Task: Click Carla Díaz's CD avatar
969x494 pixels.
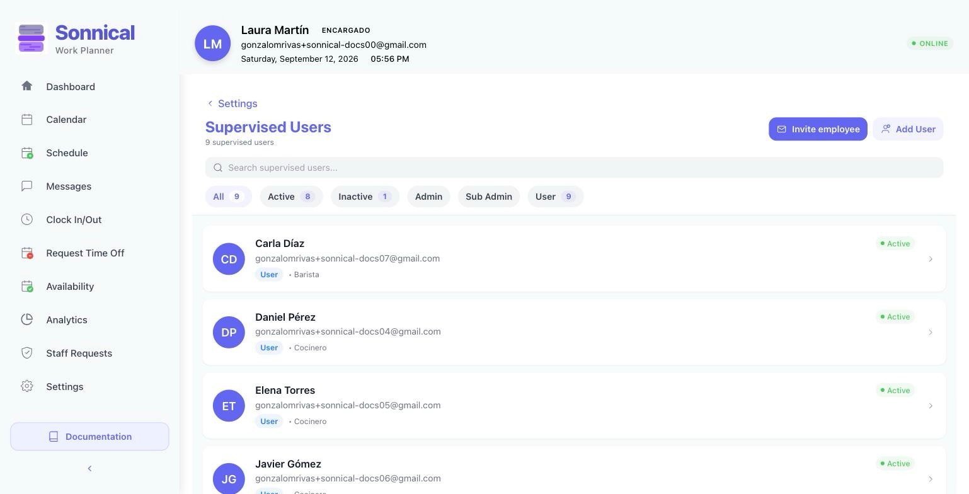Action: (x=229, y=259)
